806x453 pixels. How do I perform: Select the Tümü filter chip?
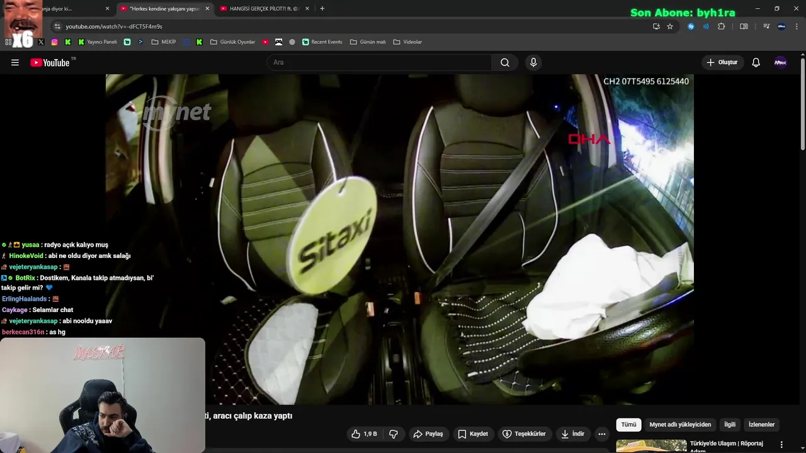click(x=628, y=425)
